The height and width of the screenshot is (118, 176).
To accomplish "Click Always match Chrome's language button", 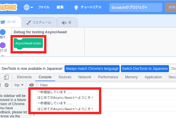I will [x=92, y=69].
